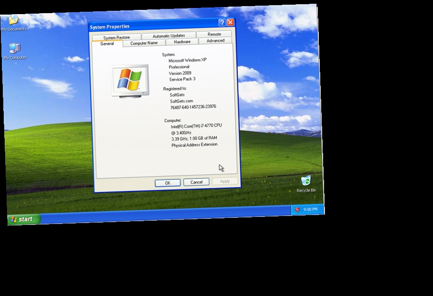Click the text 'Intel(R) Core(TM) i7-4770 CPU'
This screenshot has height=296, width=433.
pyautogui.click(x=196, y=126)
